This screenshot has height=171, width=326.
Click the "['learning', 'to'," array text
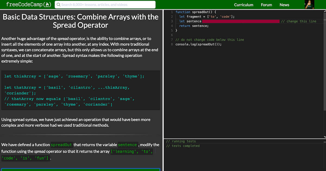132,151
